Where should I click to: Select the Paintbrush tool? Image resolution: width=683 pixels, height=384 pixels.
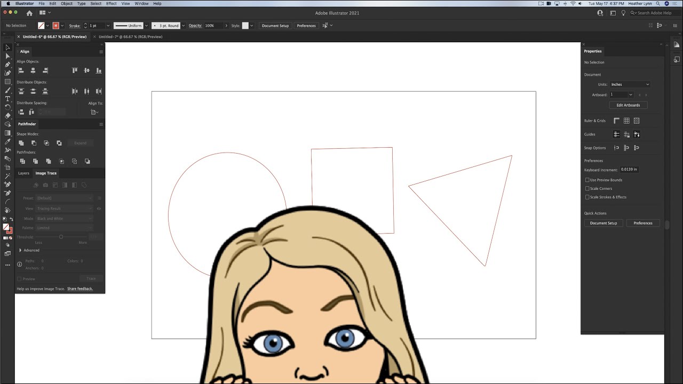[7, 90]
